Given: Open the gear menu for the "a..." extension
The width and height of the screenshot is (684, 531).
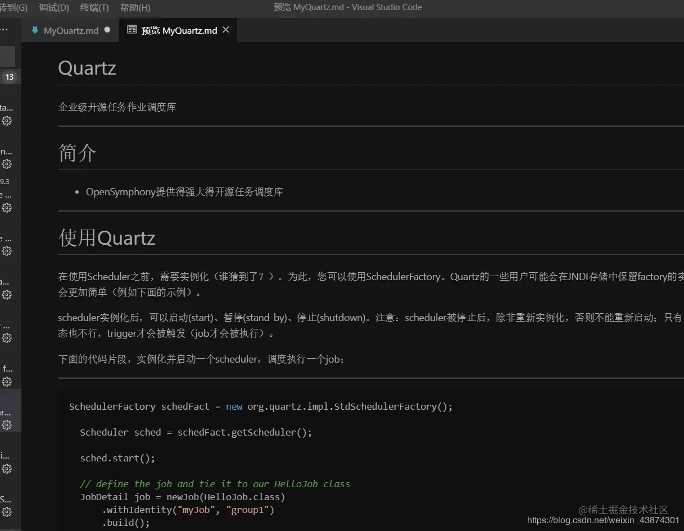Looking at the screenshot, I should point(7,295).
